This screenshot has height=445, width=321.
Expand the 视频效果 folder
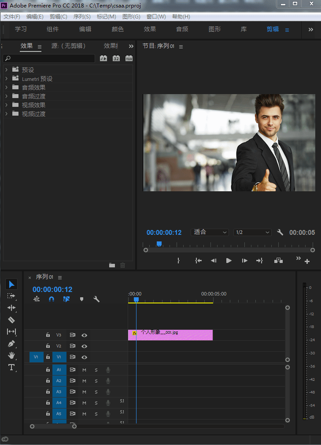(6, 105)
